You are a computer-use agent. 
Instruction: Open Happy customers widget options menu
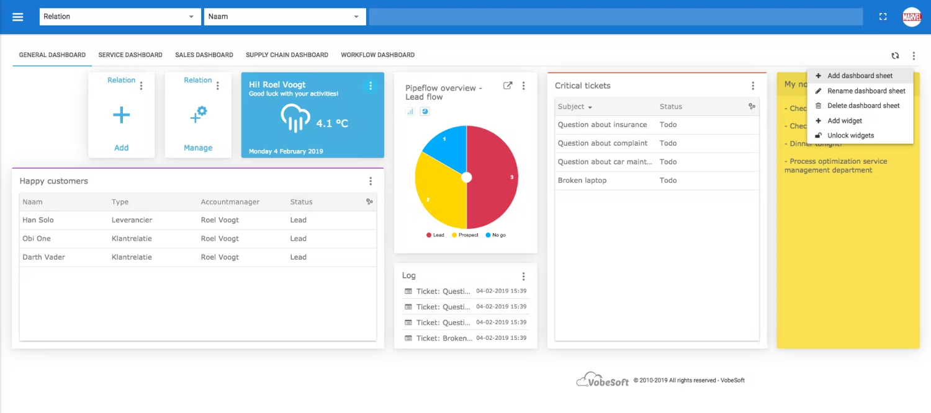[371, 181]
